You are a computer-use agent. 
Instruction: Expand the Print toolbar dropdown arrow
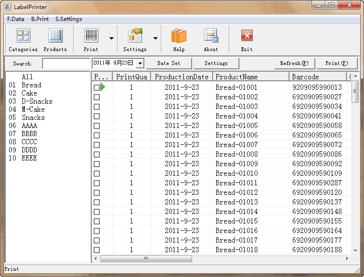pos(111,39)
